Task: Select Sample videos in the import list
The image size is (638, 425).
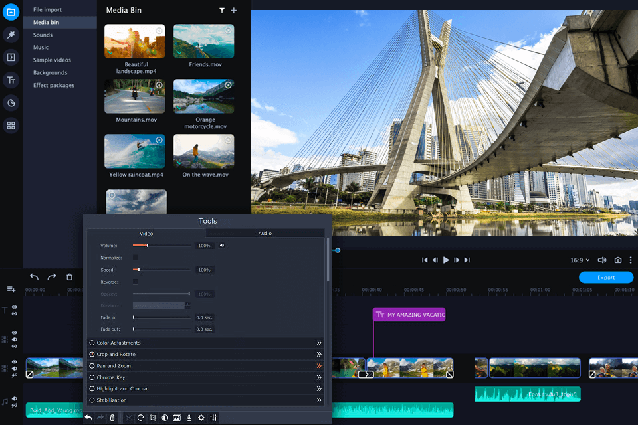Action: click(52, 60)
